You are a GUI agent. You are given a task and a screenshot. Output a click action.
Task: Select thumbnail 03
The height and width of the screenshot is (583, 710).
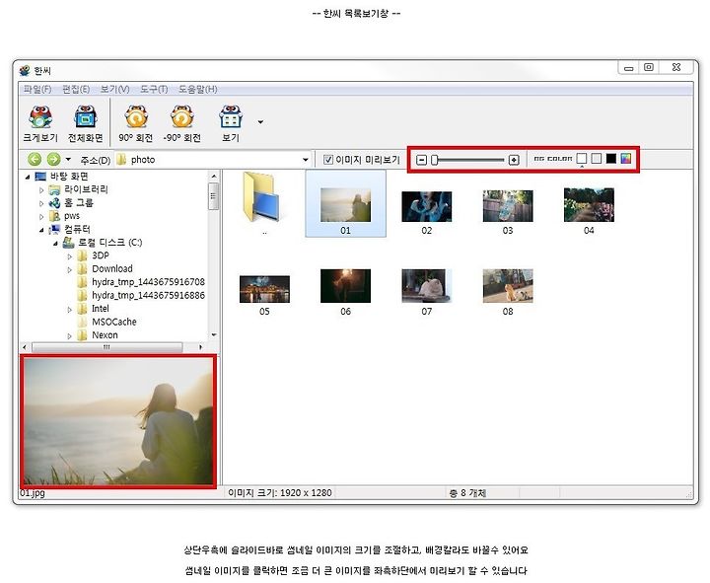[508, 205]
